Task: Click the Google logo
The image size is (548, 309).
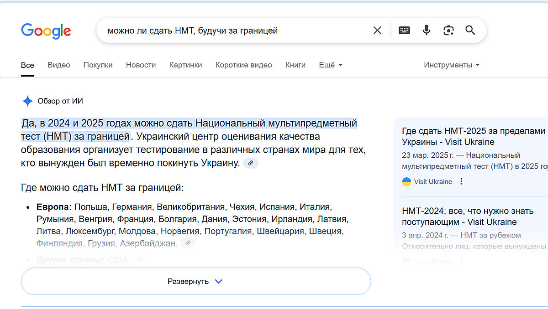Action: click(x=46, y=31)
